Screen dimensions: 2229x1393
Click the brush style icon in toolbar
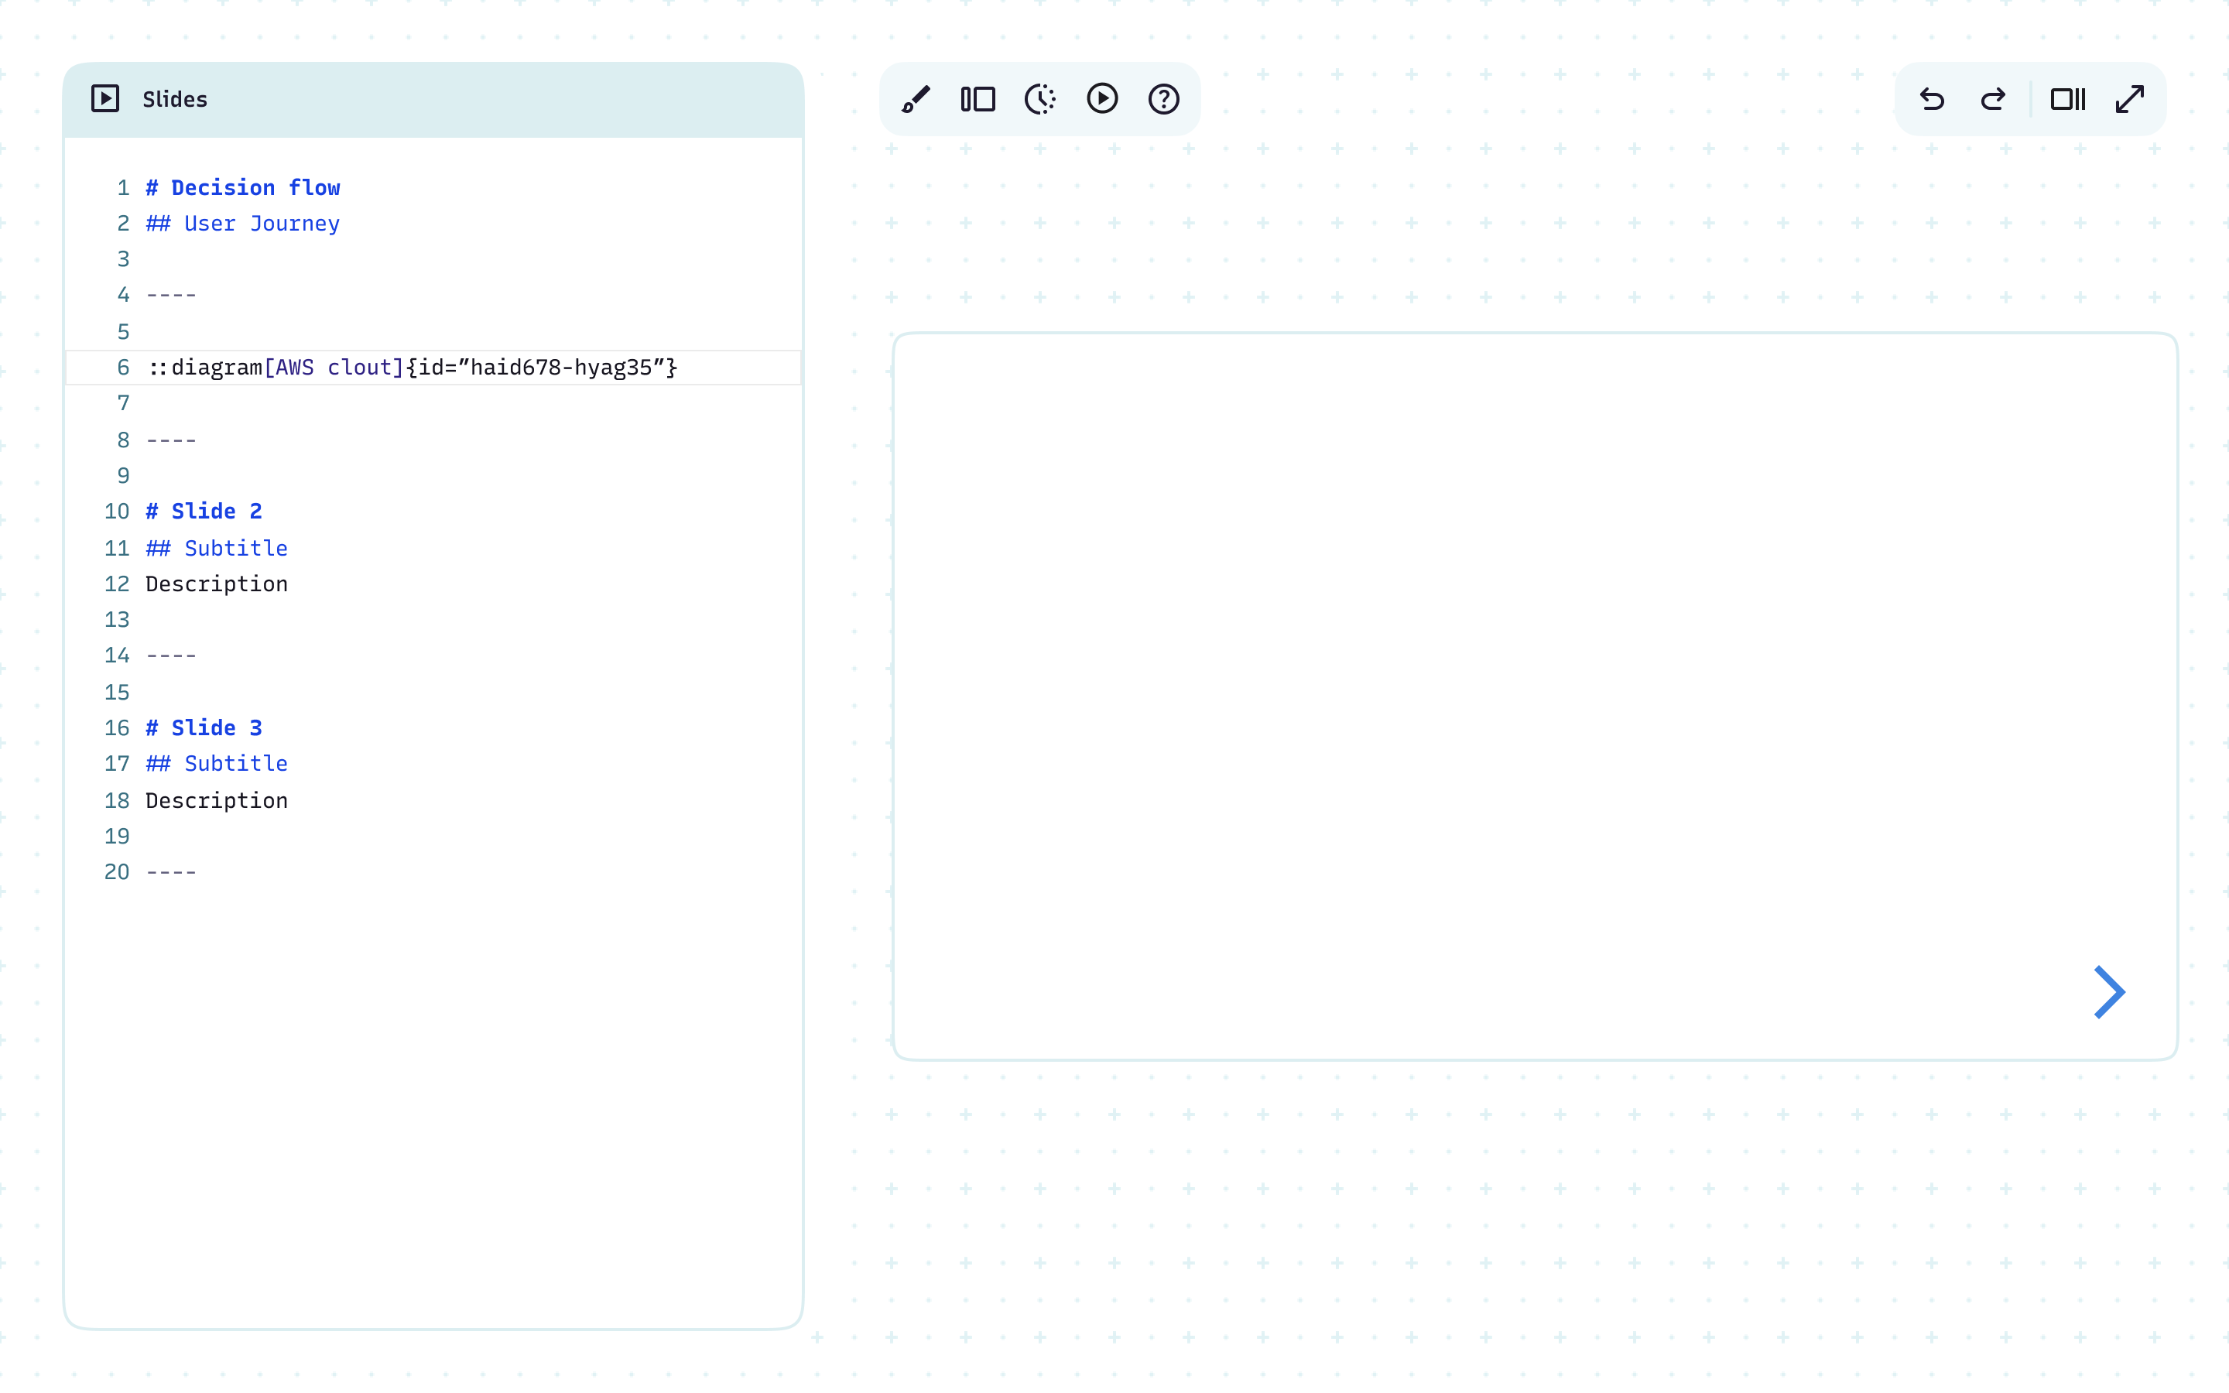(x=916, y=98)
